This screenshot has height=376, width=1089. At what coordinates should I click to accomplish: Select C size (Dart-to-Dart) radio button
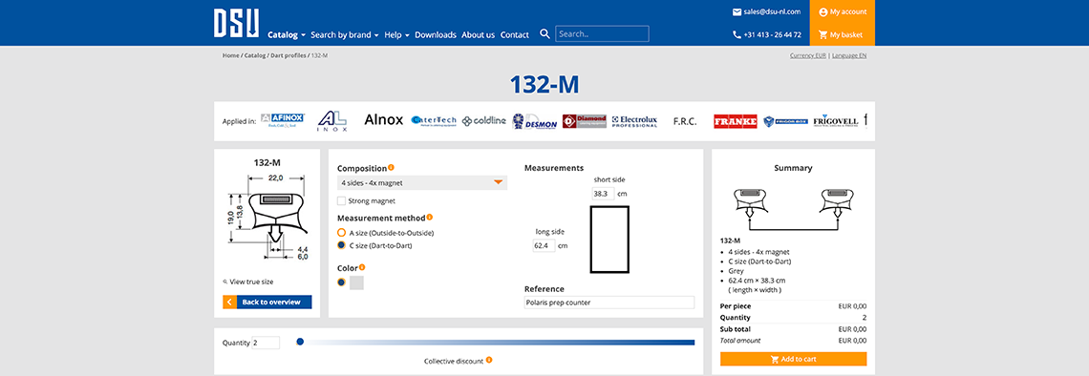click(x=341, y=245)
